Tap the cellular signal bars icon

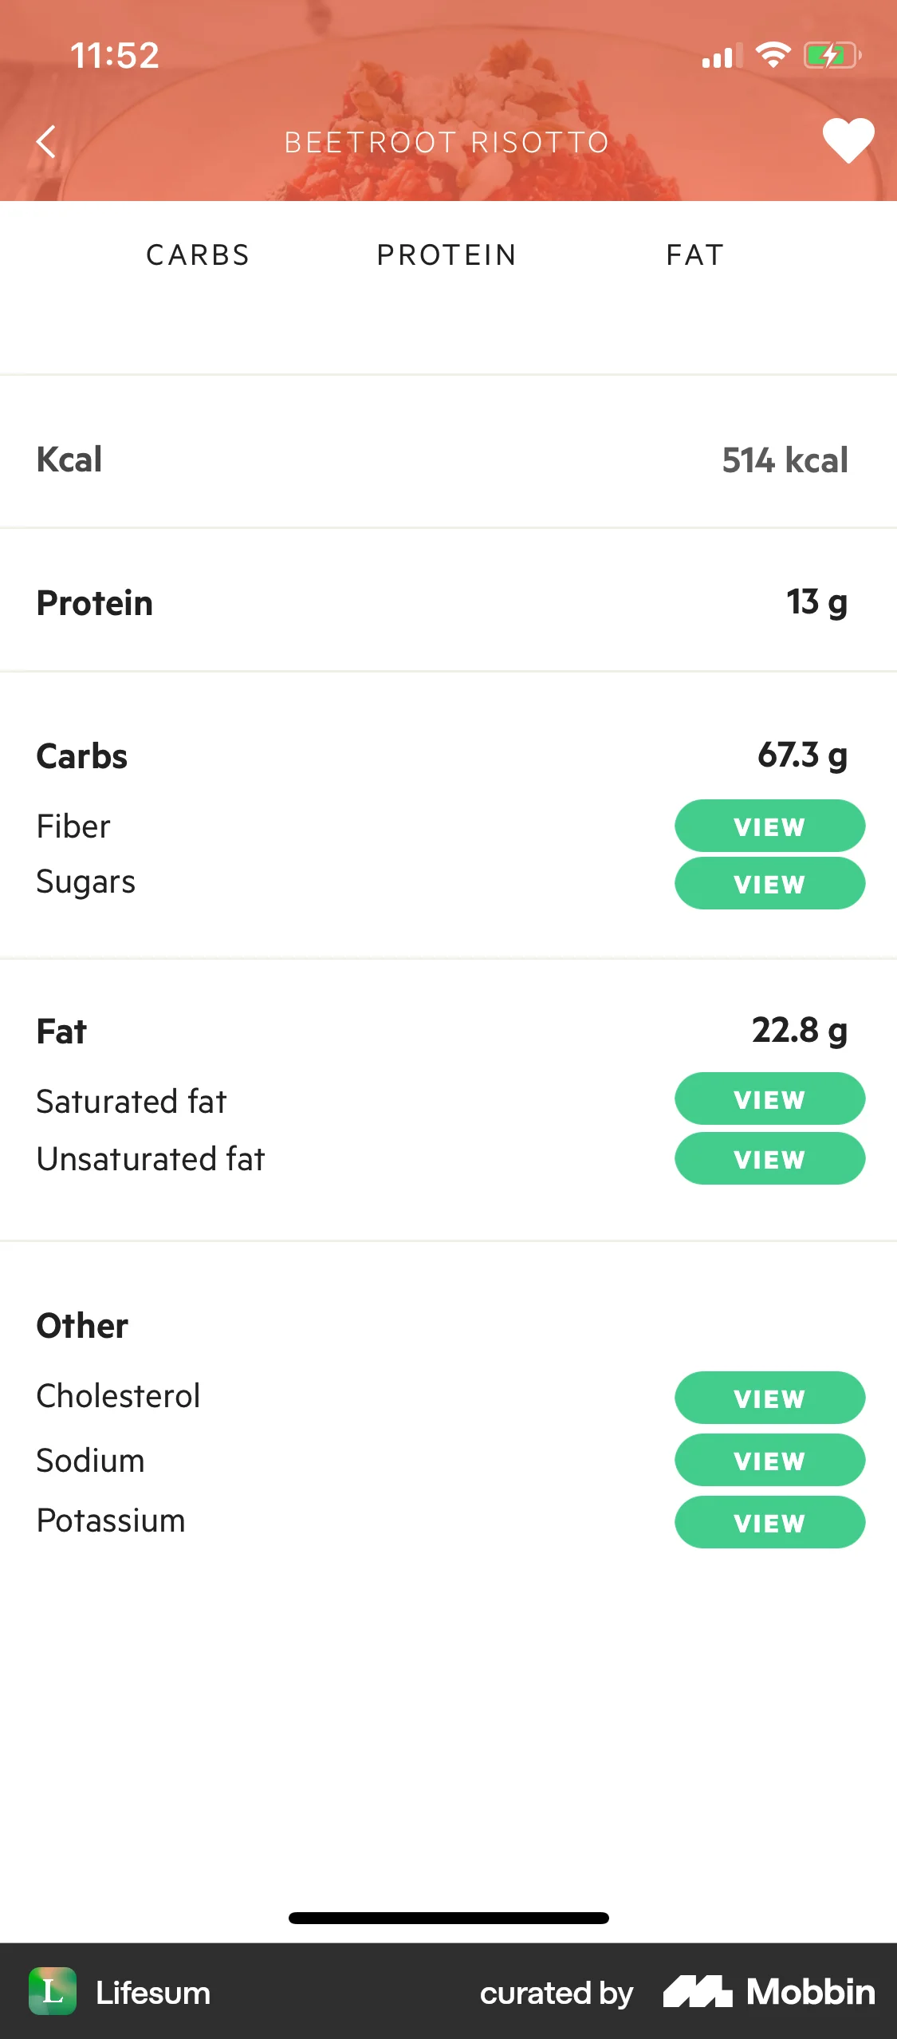720,57
